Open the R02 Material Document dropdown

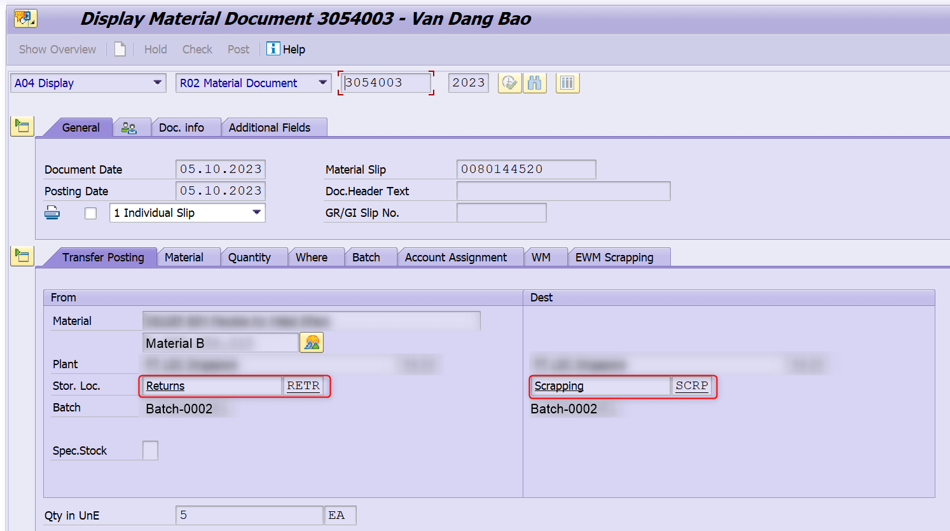click(323, 83)
